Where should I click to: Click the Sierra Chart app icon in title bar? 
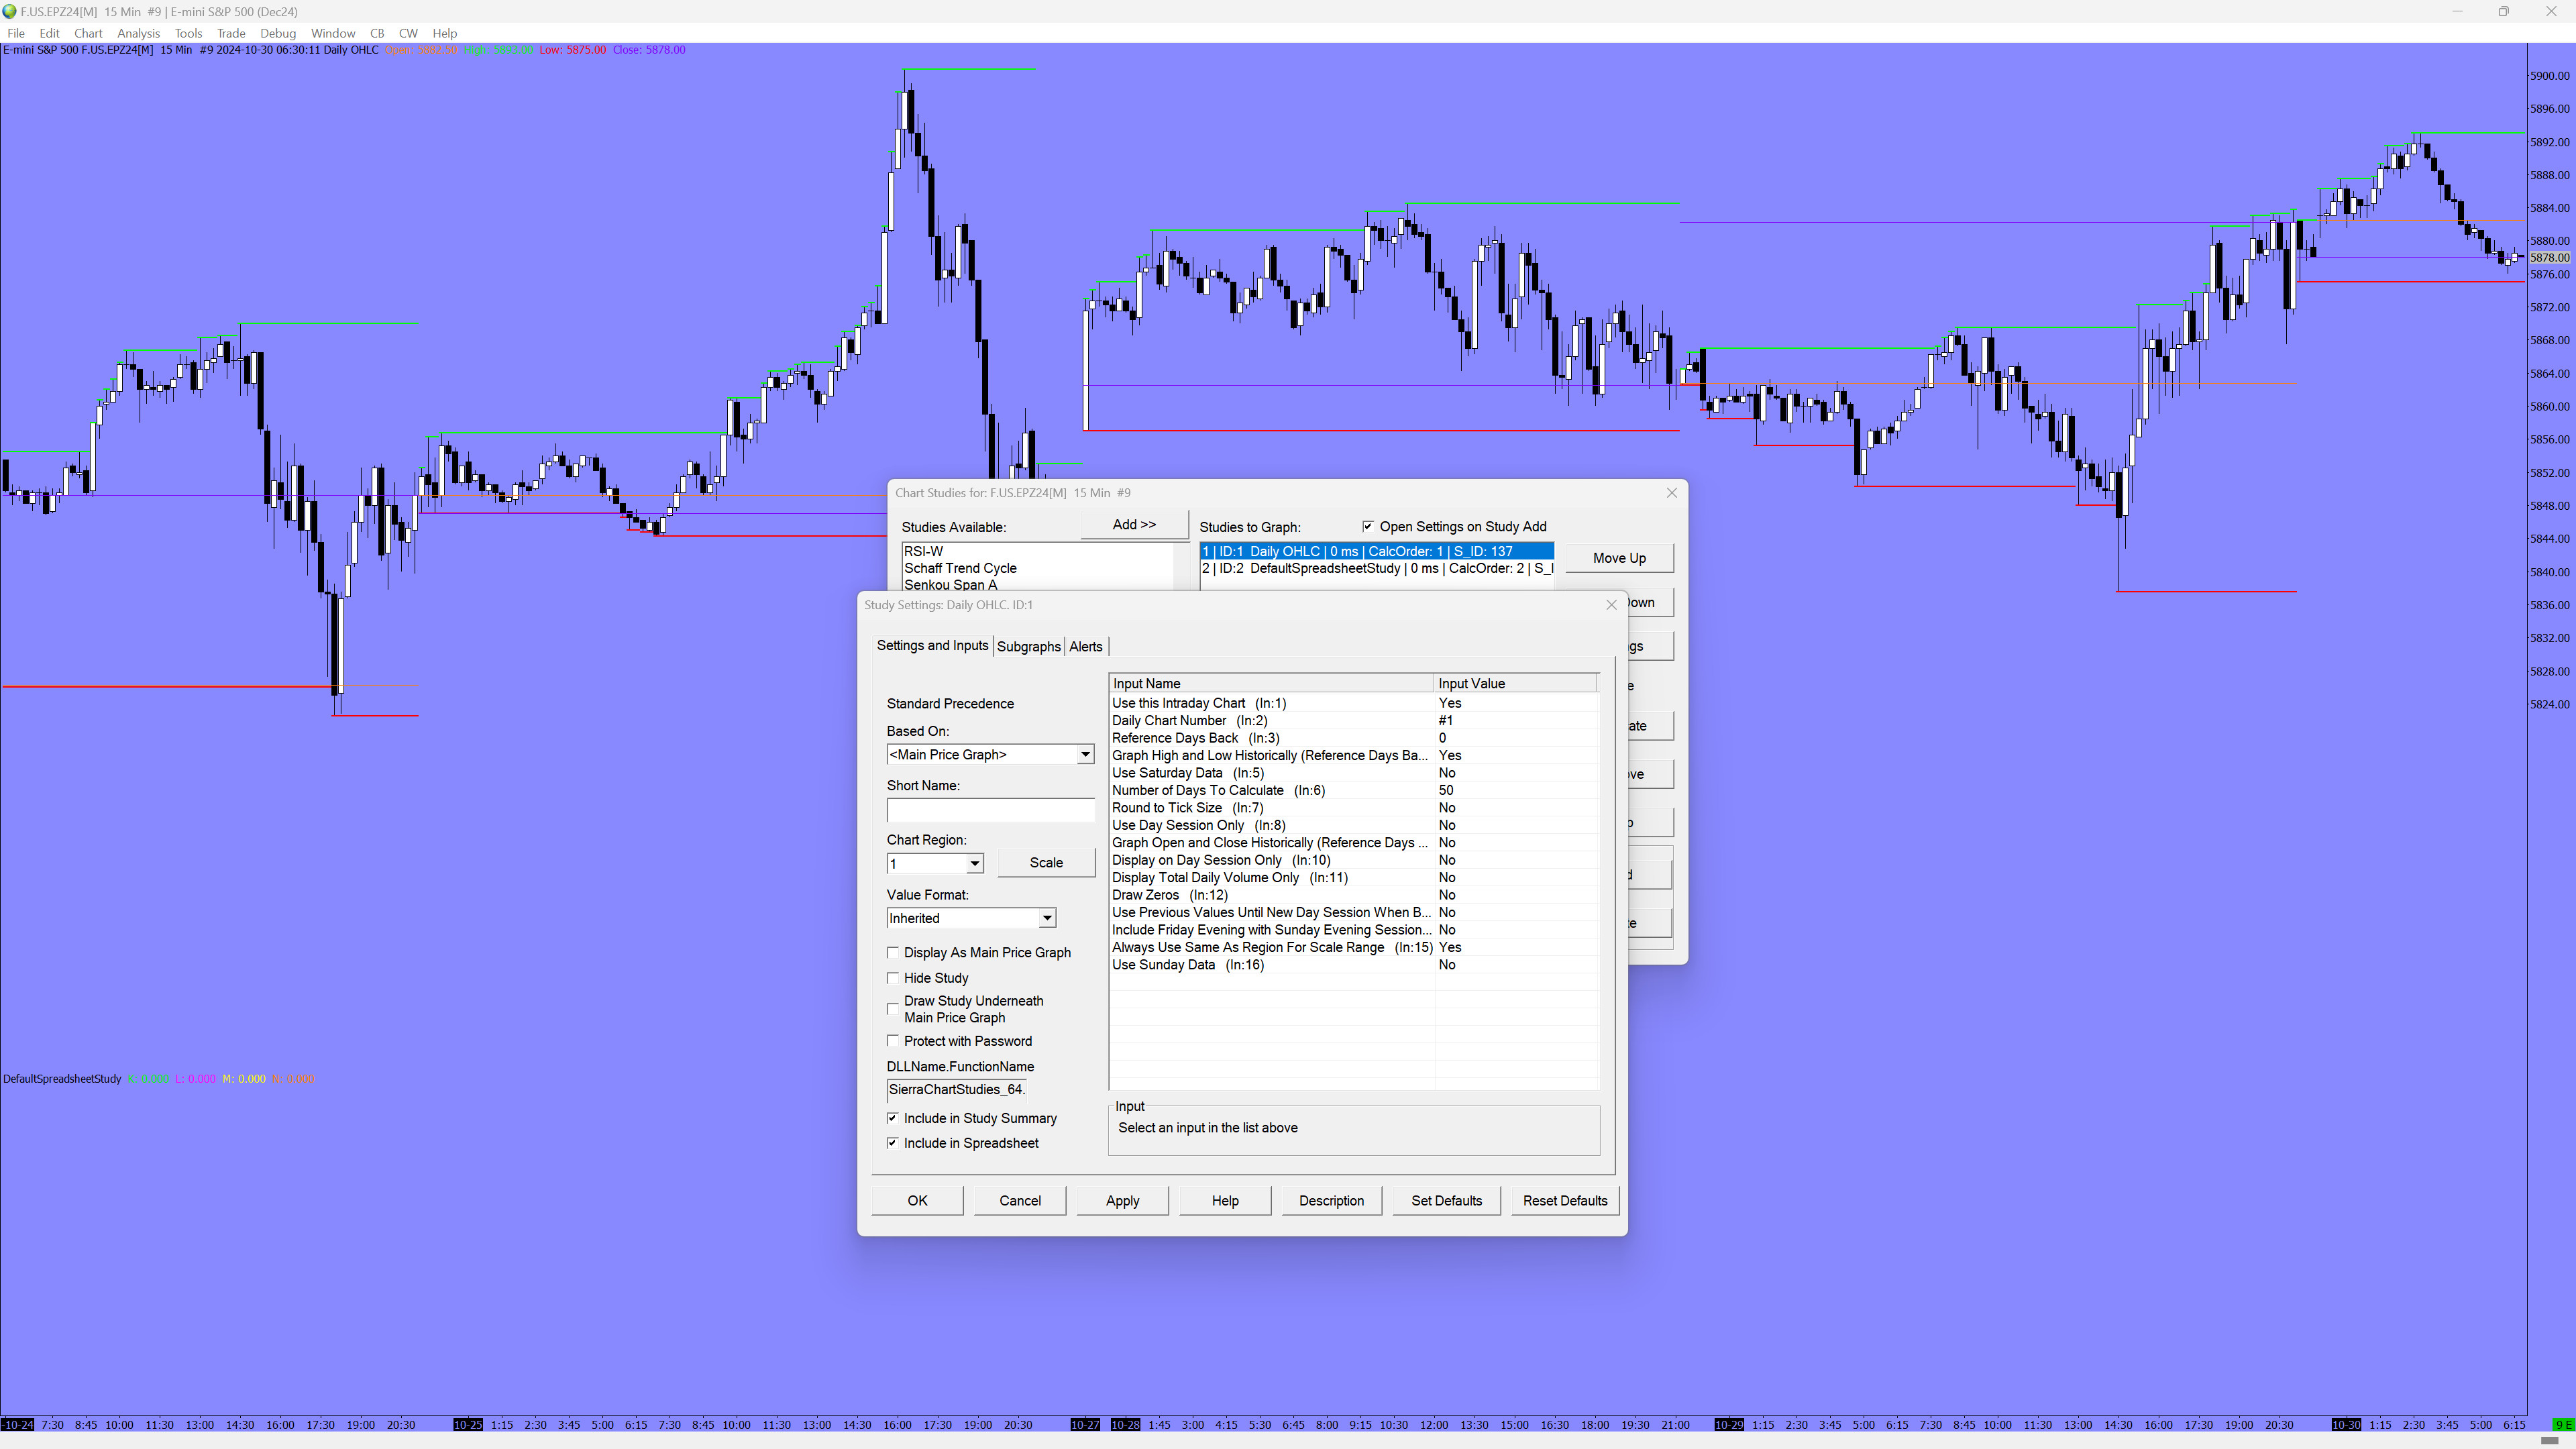click(x=10, y=12)
